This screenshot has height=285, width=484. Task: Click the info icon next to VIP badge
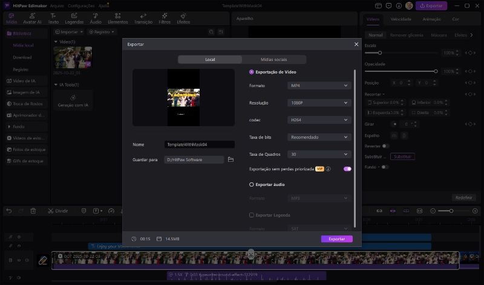[328, 169]
